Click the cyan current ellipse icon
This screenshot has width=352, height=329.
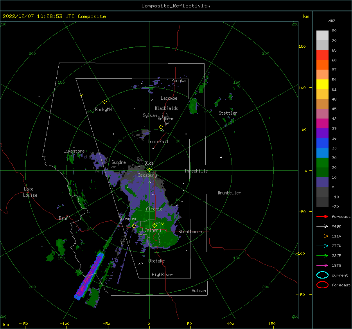(x=322, y=275)
